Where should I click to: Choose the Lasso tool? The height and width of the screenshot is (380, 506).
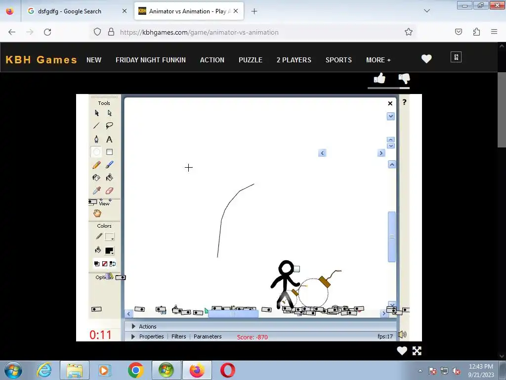pos(109,126)
